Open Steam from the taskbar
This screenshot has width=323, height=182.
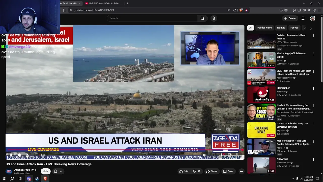37,179
